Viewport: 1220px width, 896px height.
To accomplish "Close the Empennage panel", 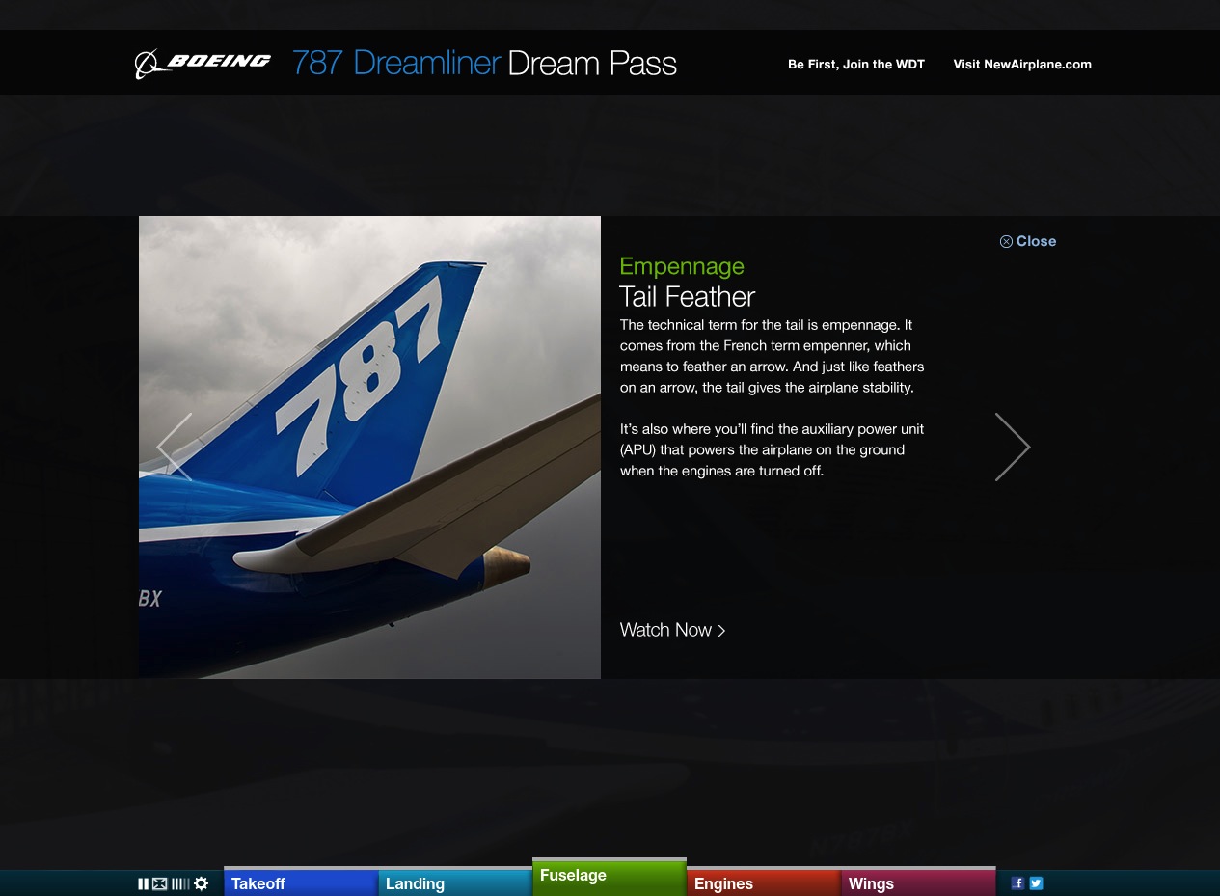I will 1028,241.
